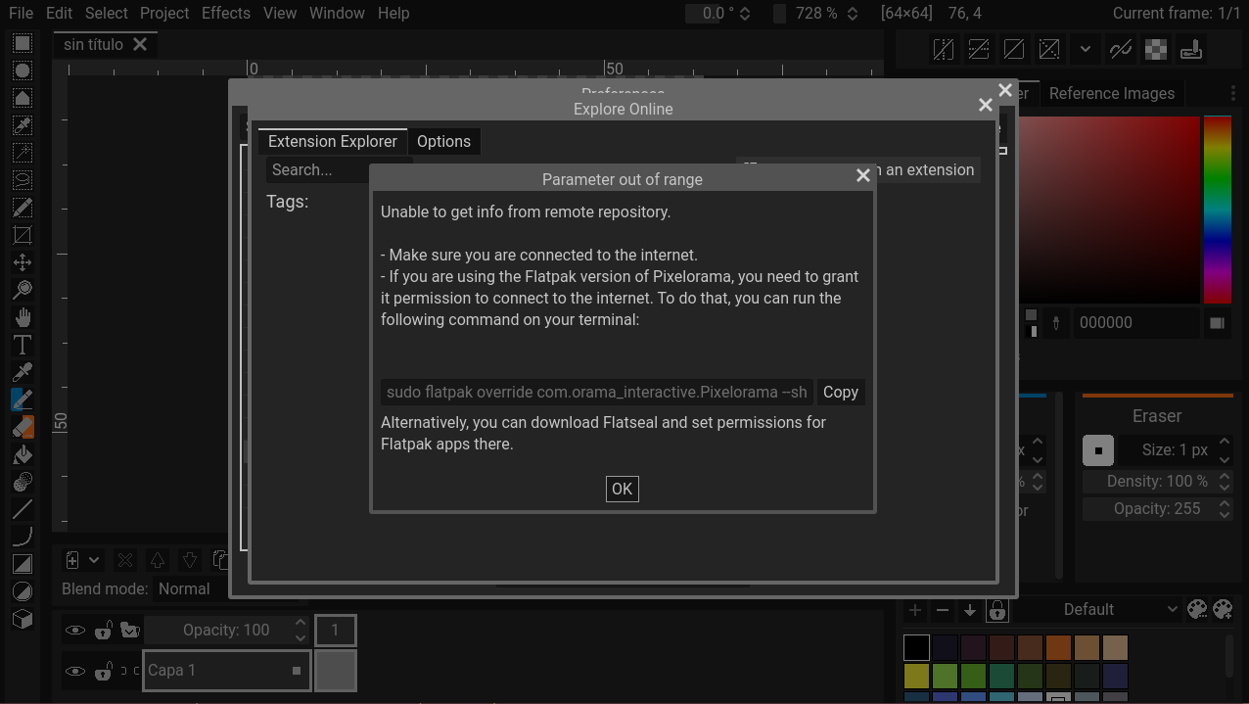Lock palette padlock icon
This screenshot has height=704, width=1249.
997,610
